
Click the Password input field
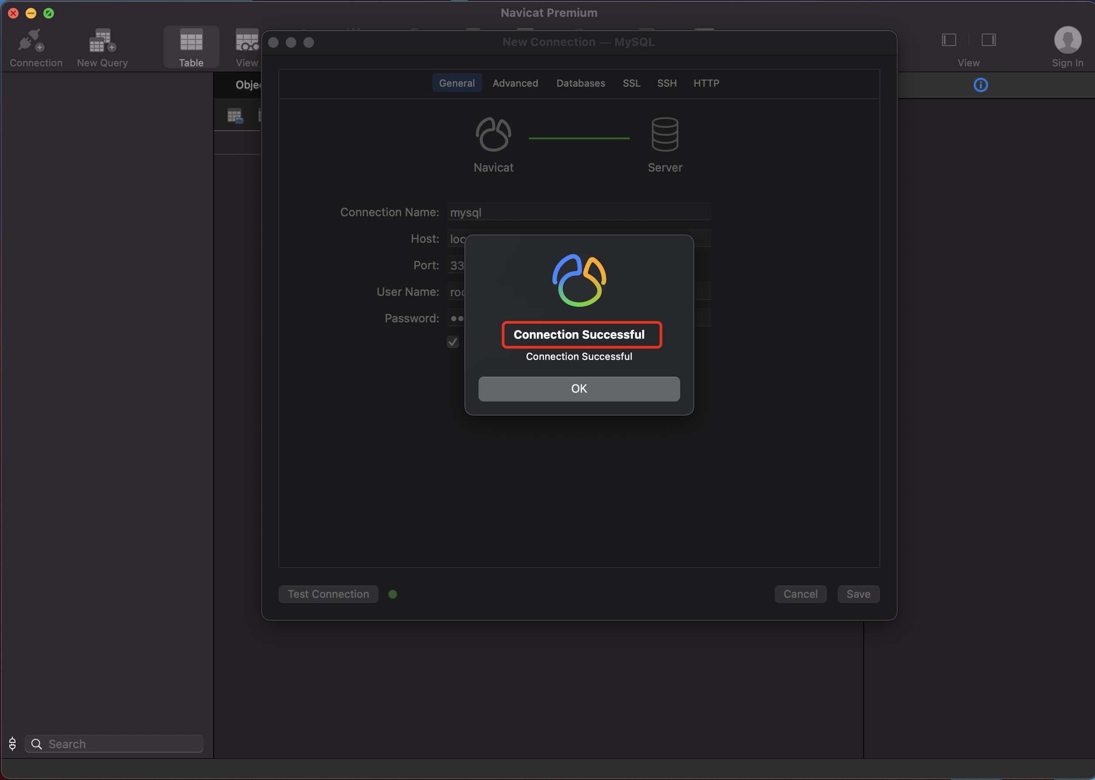point(579,318)
